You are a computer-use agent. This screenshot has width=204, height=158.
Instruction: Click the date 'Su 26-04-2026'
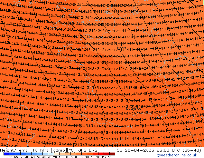click(x=135, y=150)
